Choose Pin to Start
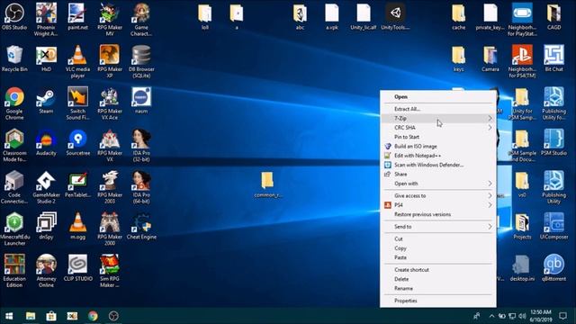This screenshot has height=324, width=576. pos(438,137)
